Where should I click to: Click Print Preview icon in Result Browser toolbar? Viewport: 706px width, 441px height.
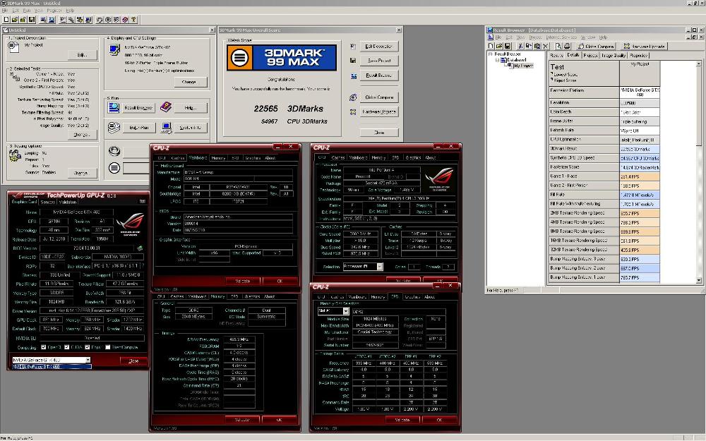pos(558,46)
